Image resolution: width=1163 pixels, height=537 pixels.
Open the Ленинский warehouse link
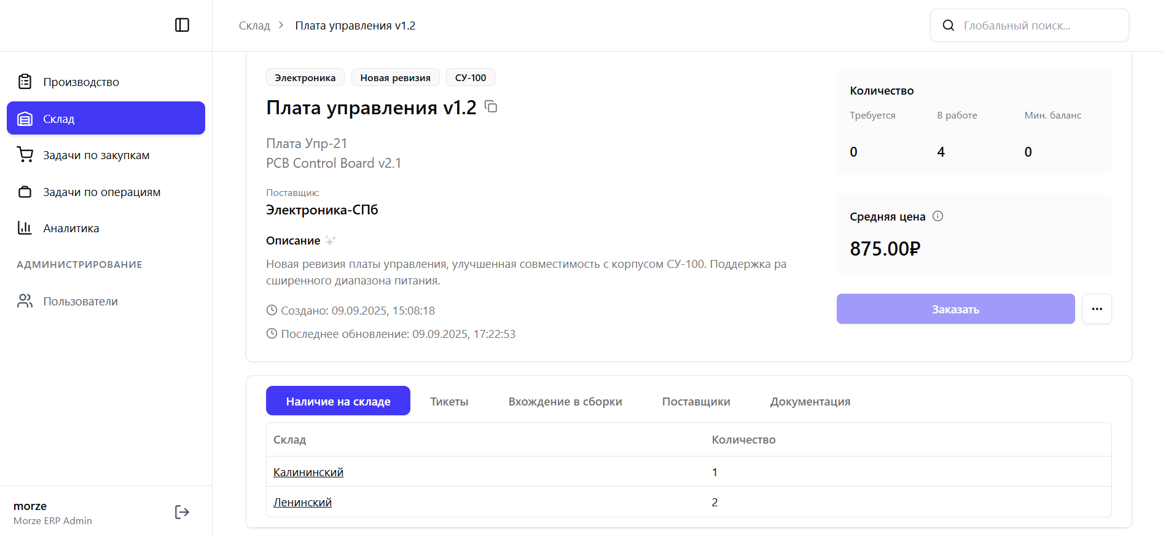pyautogui.click(x=302, y=503)
